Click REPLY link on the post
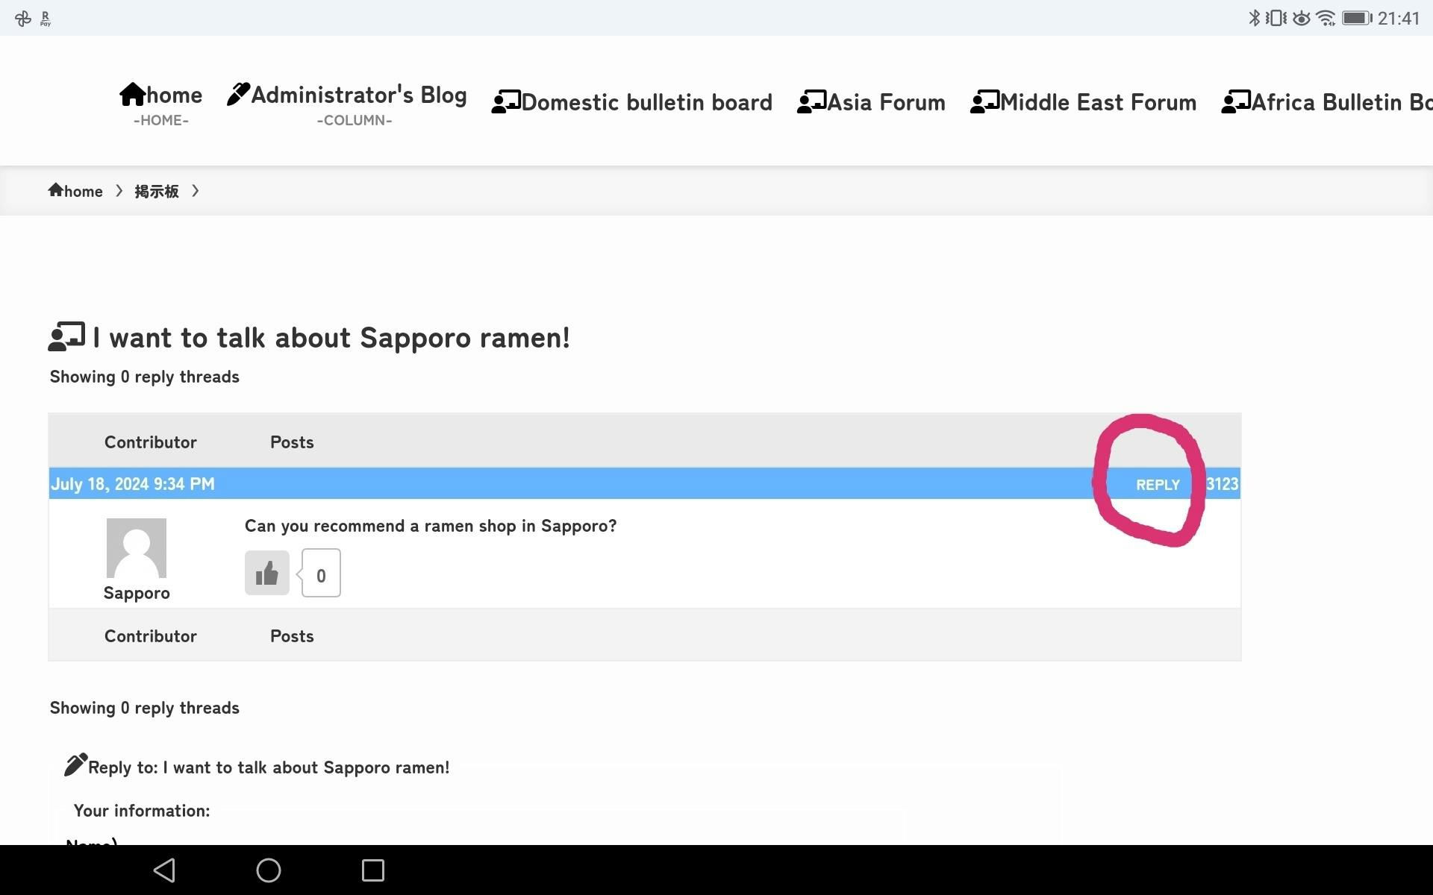Image resolution: width=1433 pixels, height=895 pixels. tap(1158, 485)
